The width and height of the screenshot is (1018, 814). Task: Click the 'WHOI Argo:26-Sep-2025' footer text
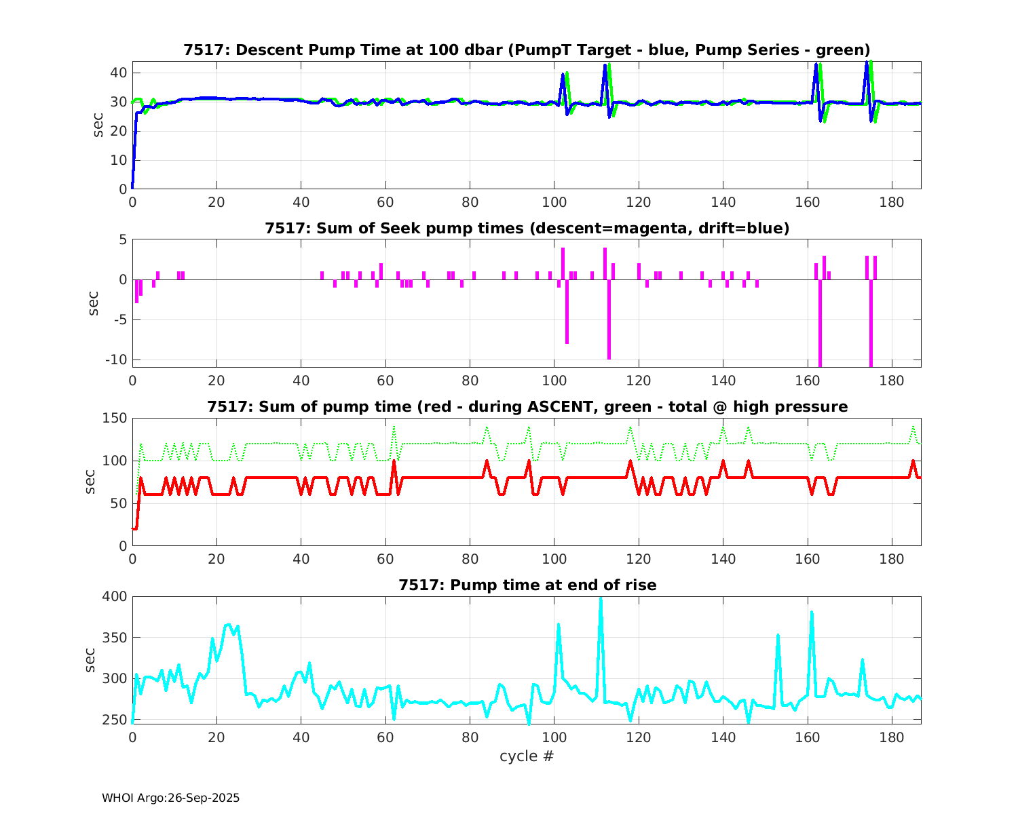click(x=170, y=798)
